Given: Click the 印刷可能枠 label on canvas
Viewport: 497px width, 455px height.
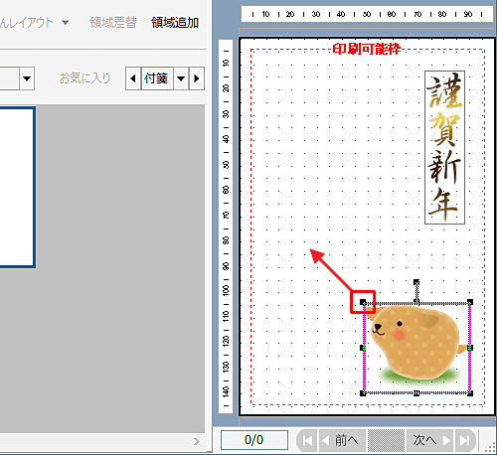Looking at the screenshot, I should [367, 49].
